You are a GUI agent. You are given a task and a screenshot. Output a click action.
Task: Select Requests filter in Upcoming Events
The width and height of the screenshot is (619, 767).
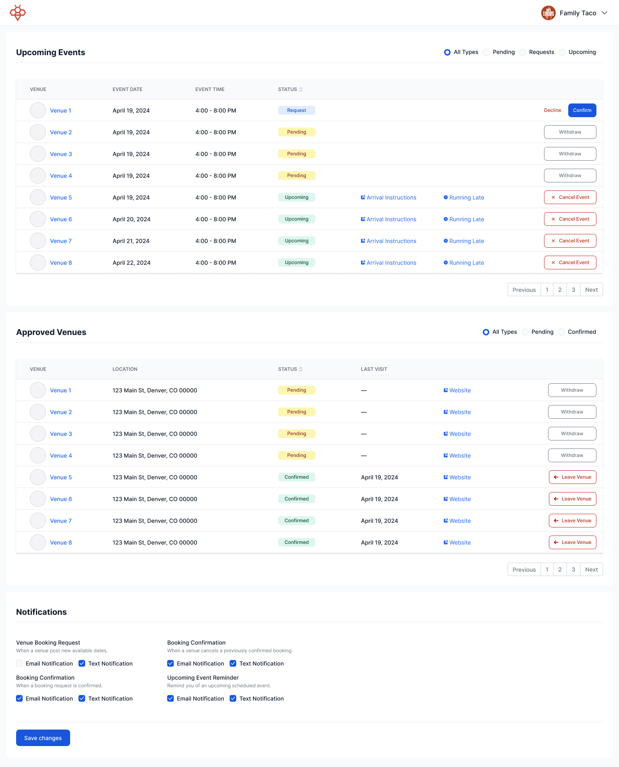coord(523,52)
